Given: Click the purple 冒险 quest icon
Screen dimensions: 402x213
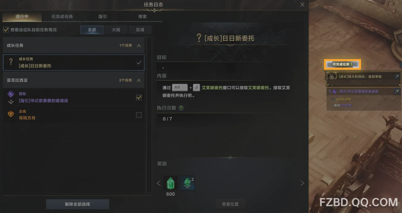Looking at the screenshot, I should 11,94.
